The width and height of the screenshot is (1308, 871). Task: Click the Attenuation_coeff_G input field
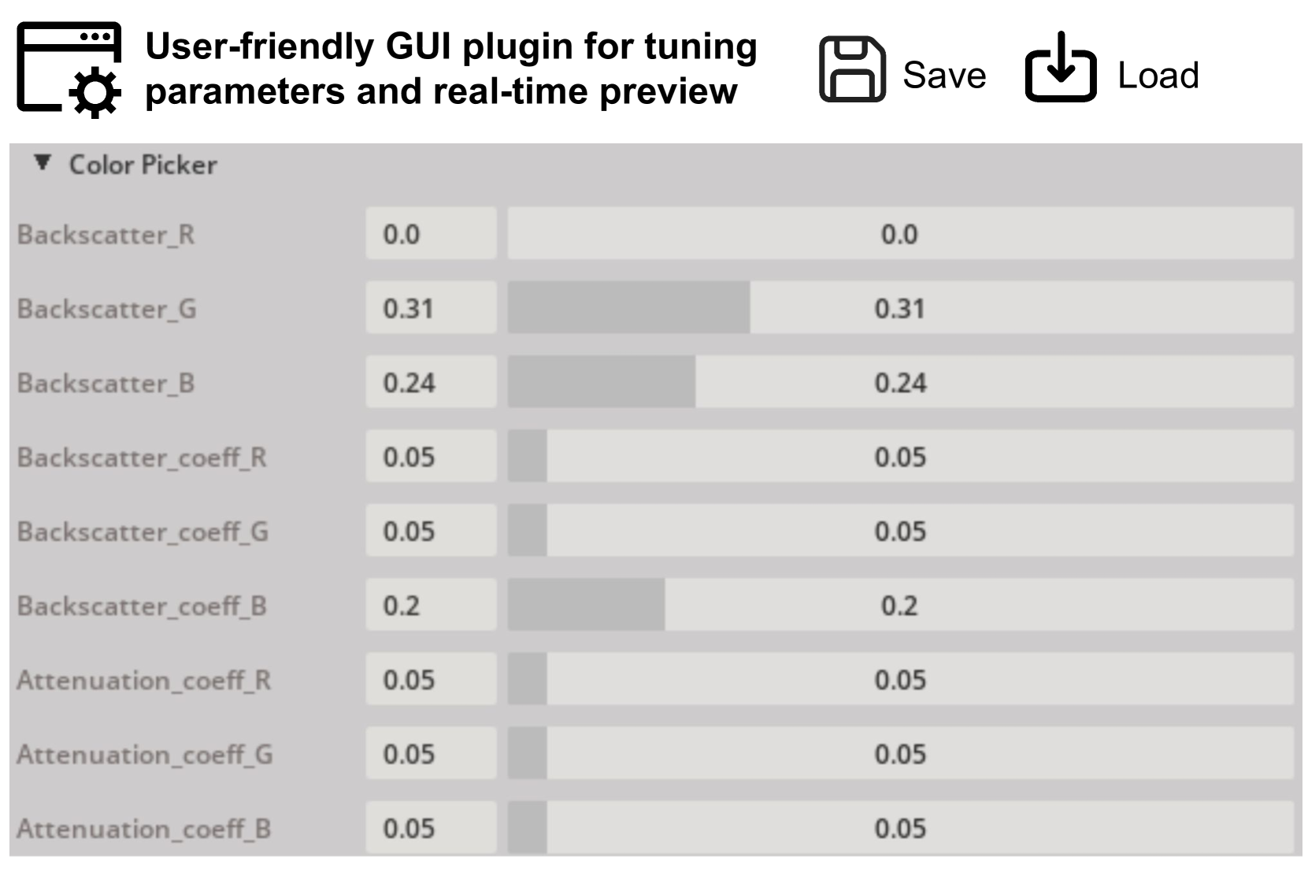click(x=431, y=754)
